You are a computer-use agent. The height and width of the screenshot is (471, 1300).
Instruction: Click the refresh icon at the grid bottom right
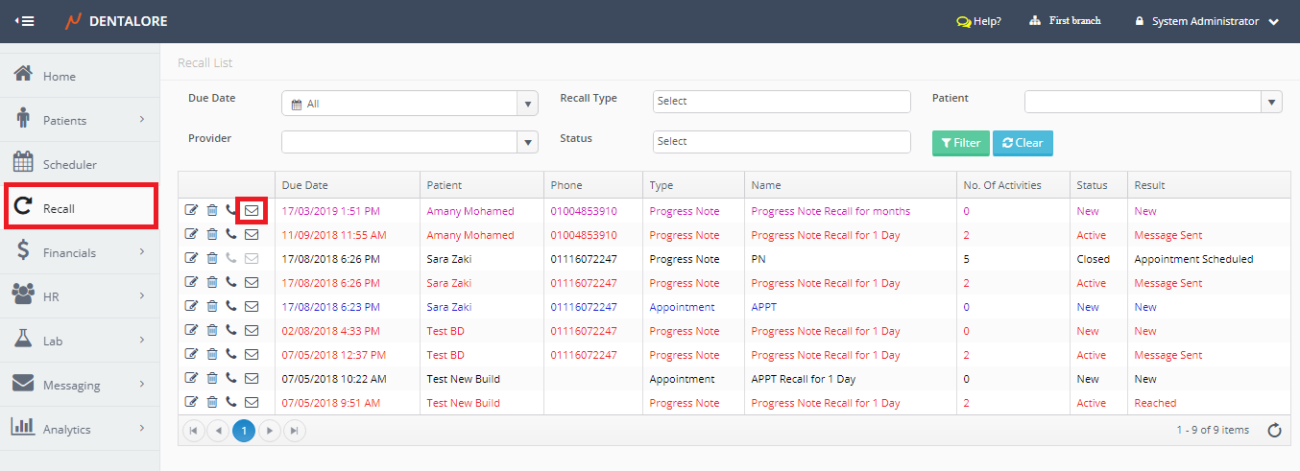tap(1274, 431)
